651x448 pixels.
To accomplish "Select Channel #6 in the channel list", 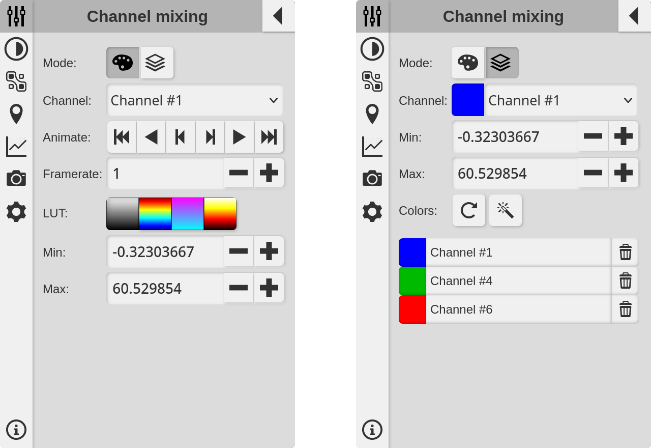I will 518,310.
